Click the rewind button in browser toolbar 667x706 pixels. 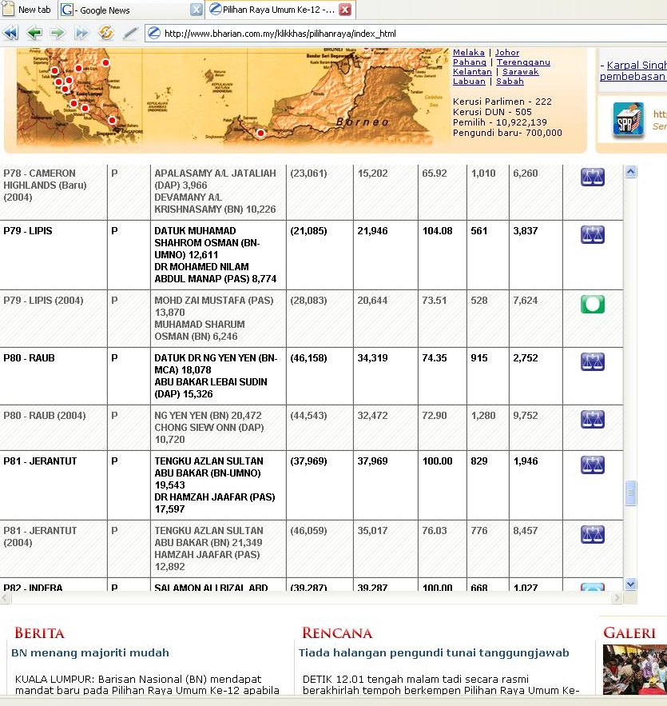point(10,33)
